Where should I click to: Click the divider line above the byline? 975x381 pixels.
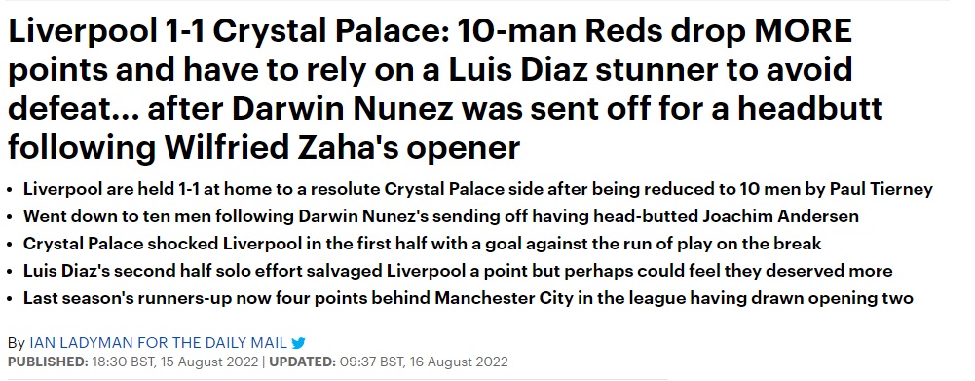pyautogui.click(x=477, y=324)
